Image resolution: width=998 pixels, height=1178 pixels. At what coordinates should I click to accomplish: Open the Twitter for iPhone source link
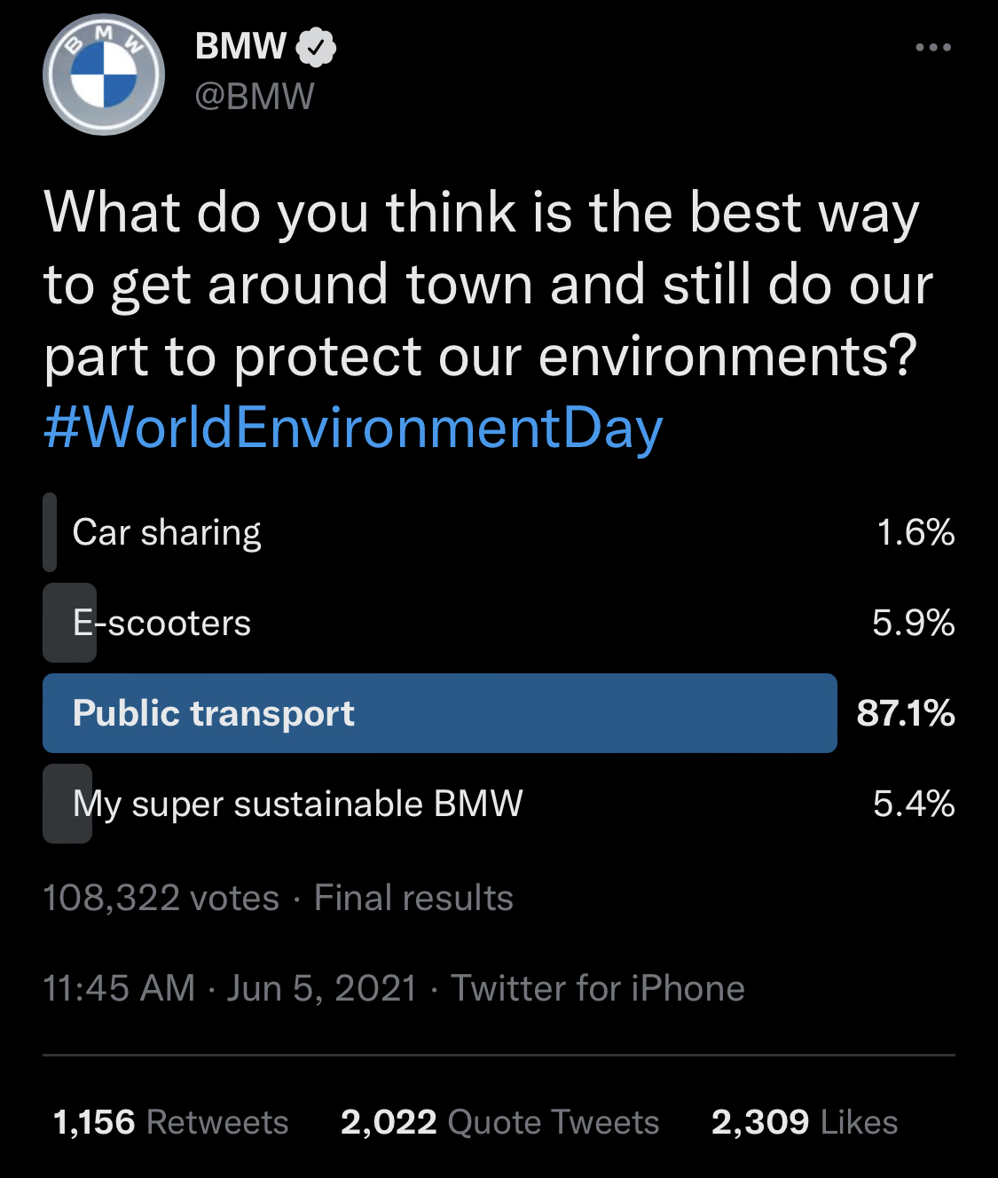click(x=598, y=988)
